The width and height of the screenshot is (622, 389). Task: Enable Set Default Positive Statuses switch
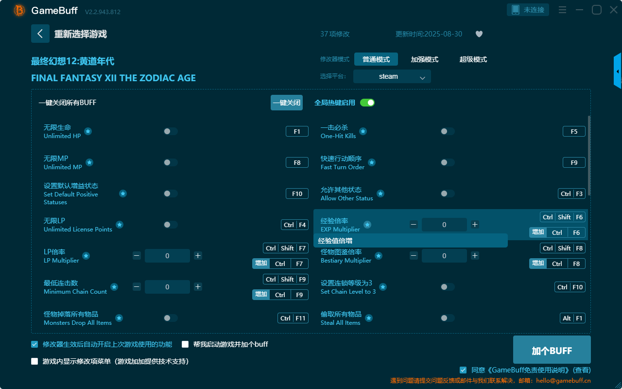coord(171,194)
